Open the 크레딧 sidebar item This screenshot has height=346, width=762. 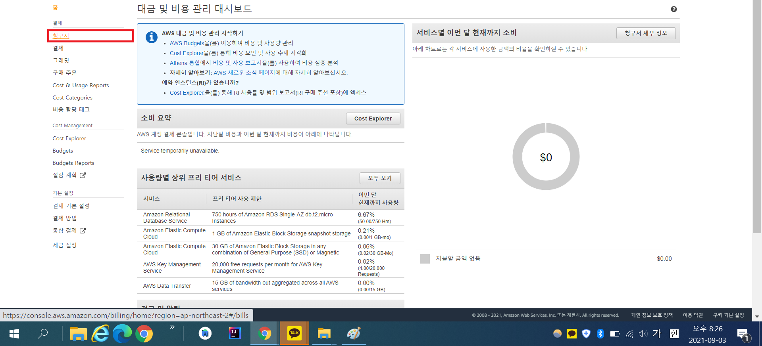coord(61,60)
